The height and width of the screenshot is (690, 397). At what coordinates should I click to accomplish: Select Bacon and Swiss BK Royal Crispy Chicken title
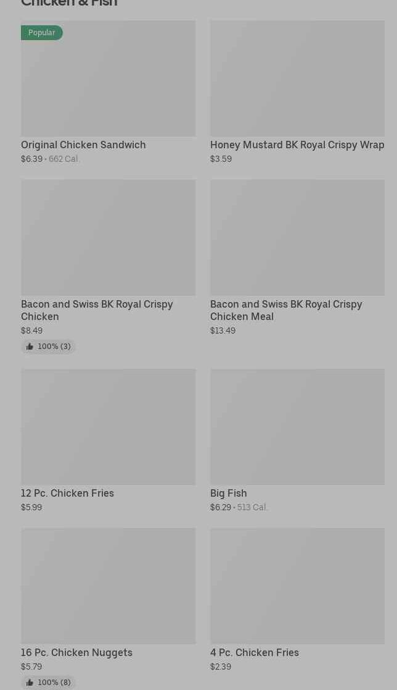tap(97, 310)
